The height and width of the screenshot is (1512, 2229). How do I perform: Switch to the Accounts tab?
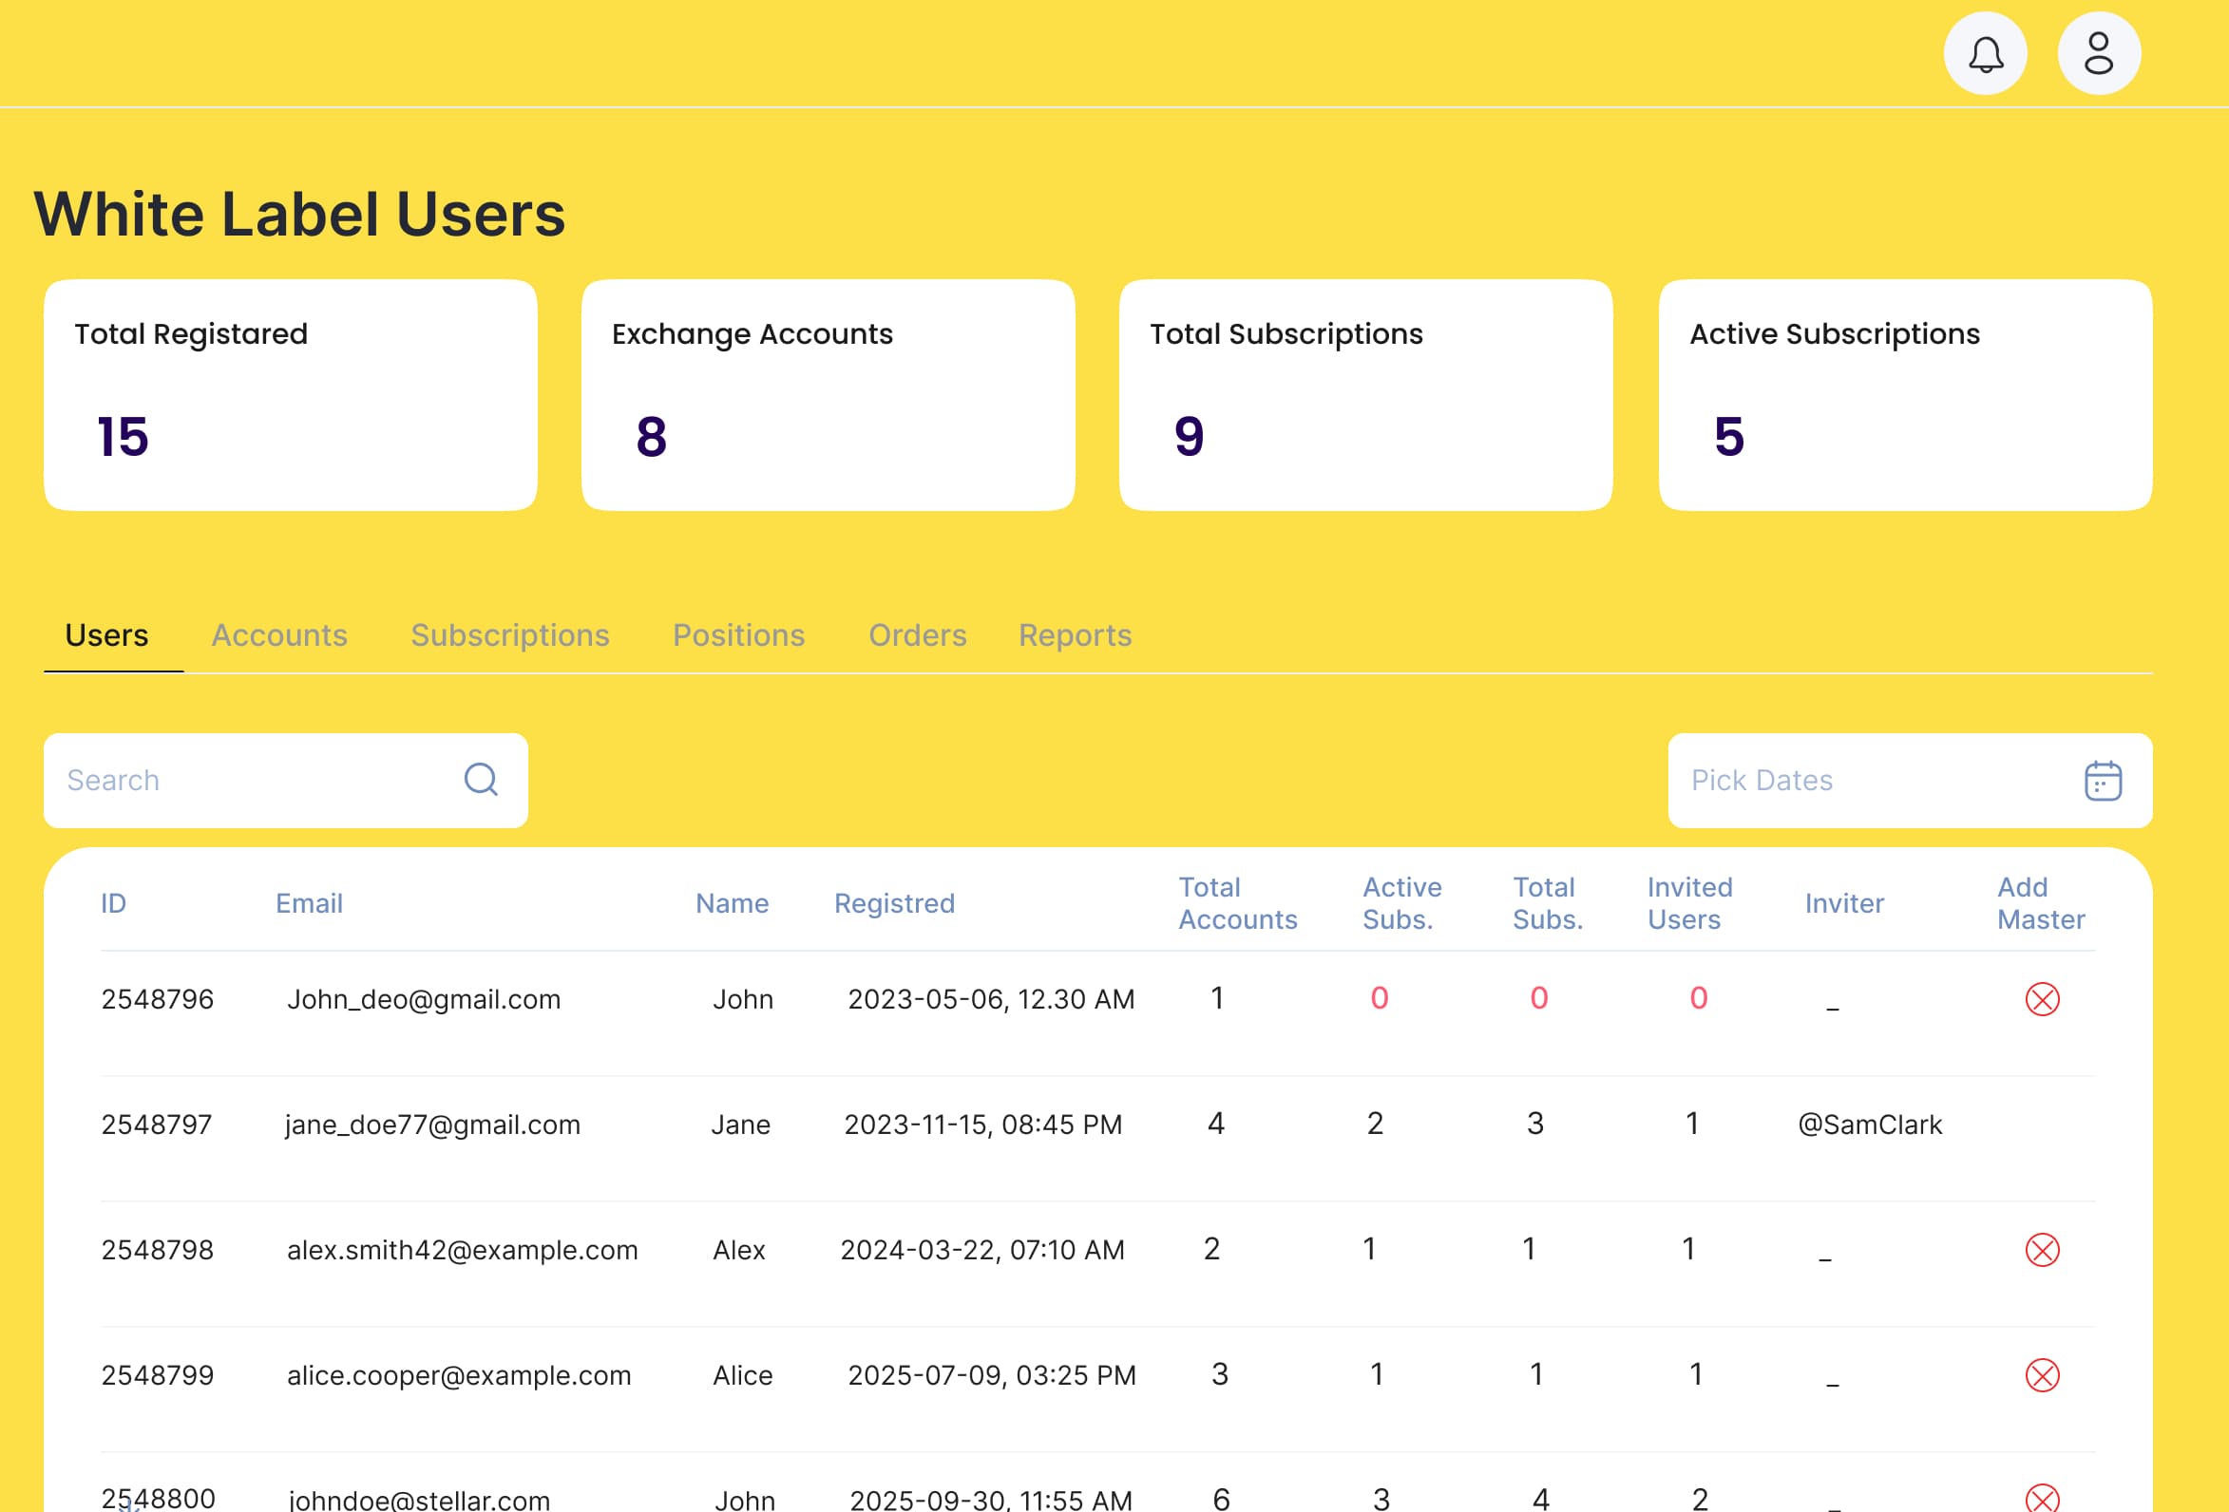pyautogui.click(x=279, y=635)
